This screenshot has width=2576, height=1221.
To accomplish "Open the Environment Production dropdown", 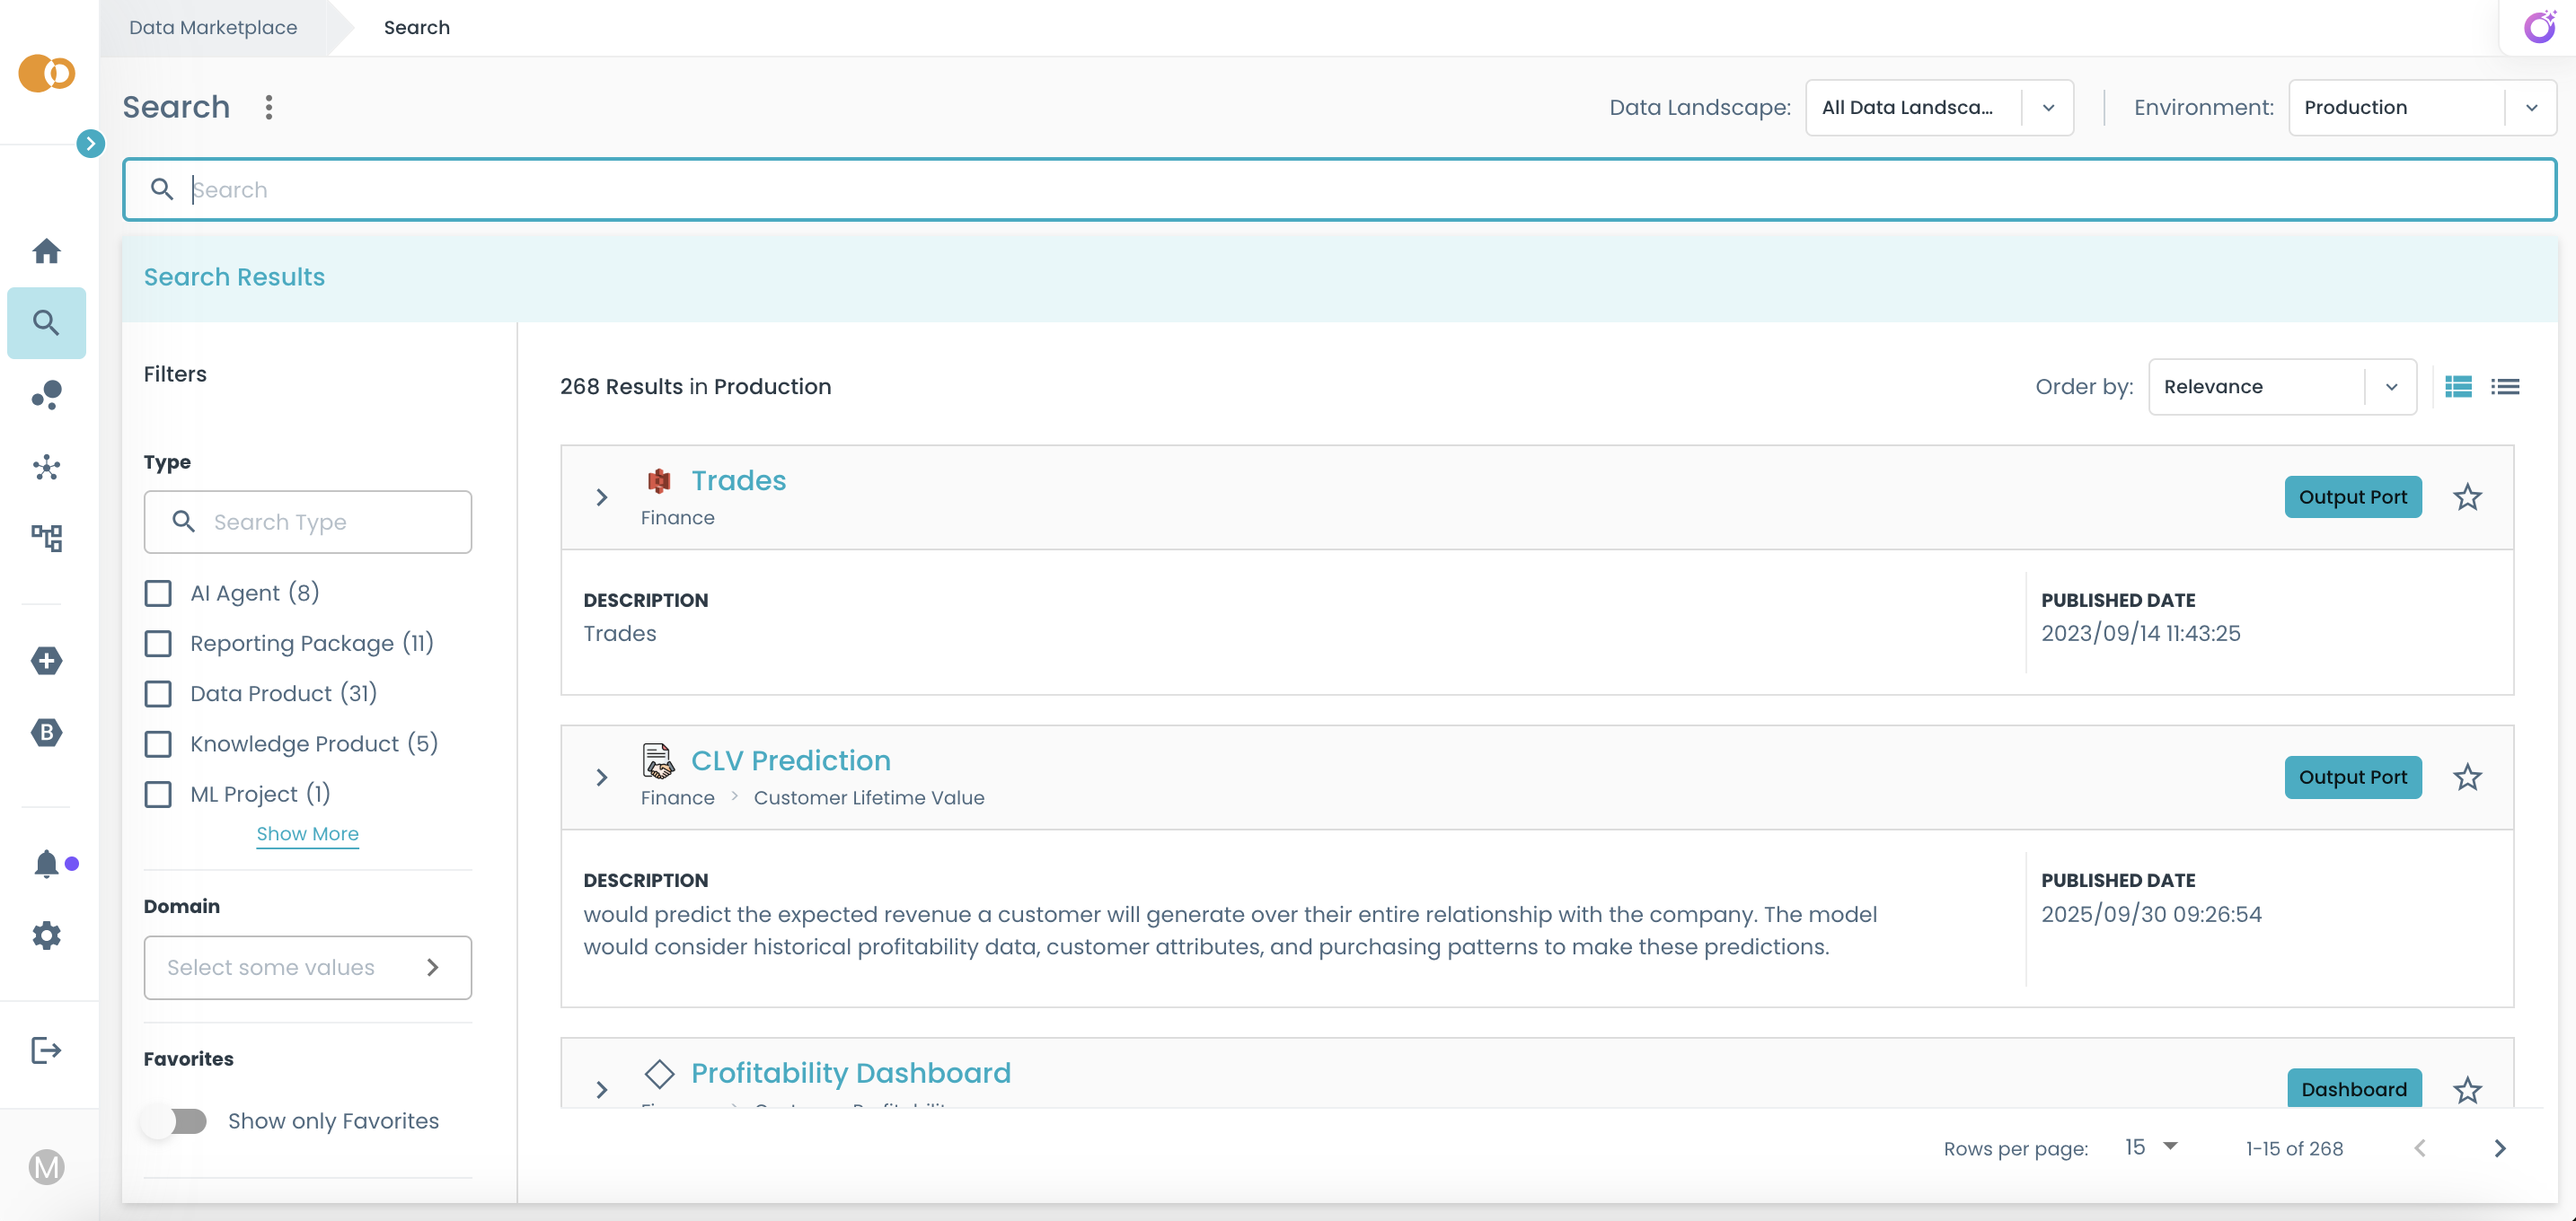I will pos(2421,108).
